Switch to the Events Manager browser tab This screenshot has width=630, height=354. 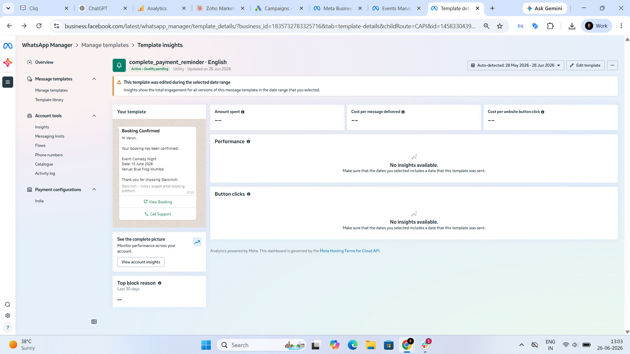pos(396,8)
